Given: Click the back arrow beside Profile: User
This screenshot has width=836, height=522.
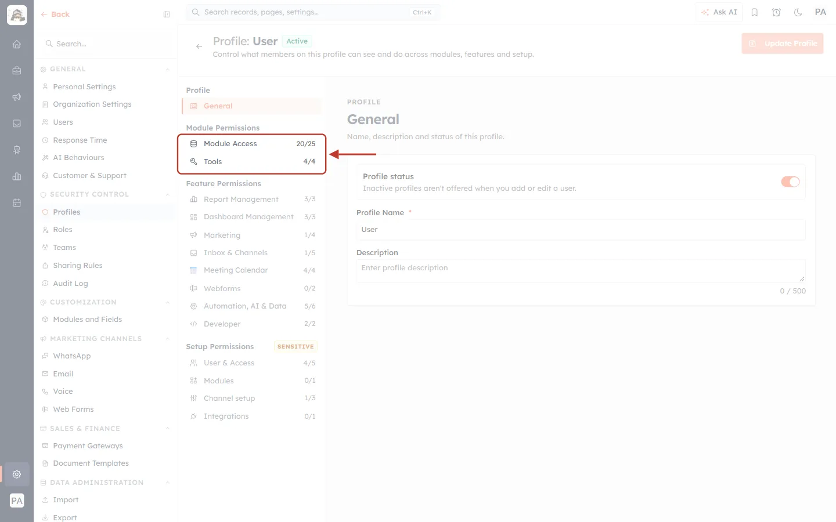Looking at the screenshot, I should point(199,46).
